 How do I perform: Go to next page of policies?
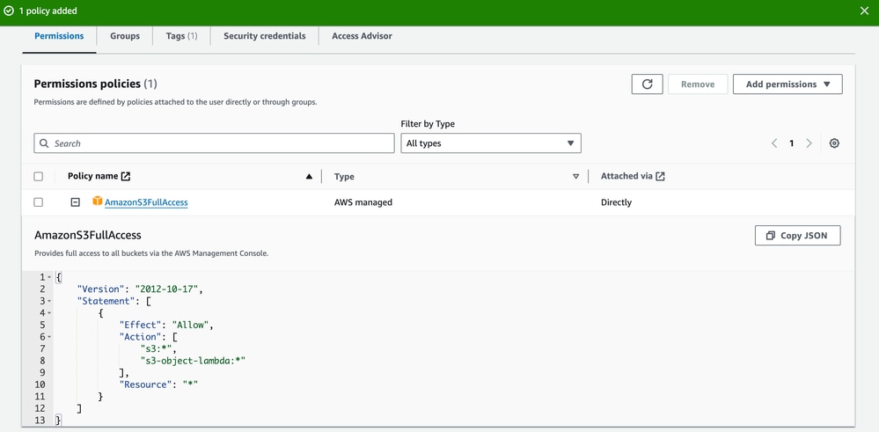pyautogui.click(x=809, y=143)
